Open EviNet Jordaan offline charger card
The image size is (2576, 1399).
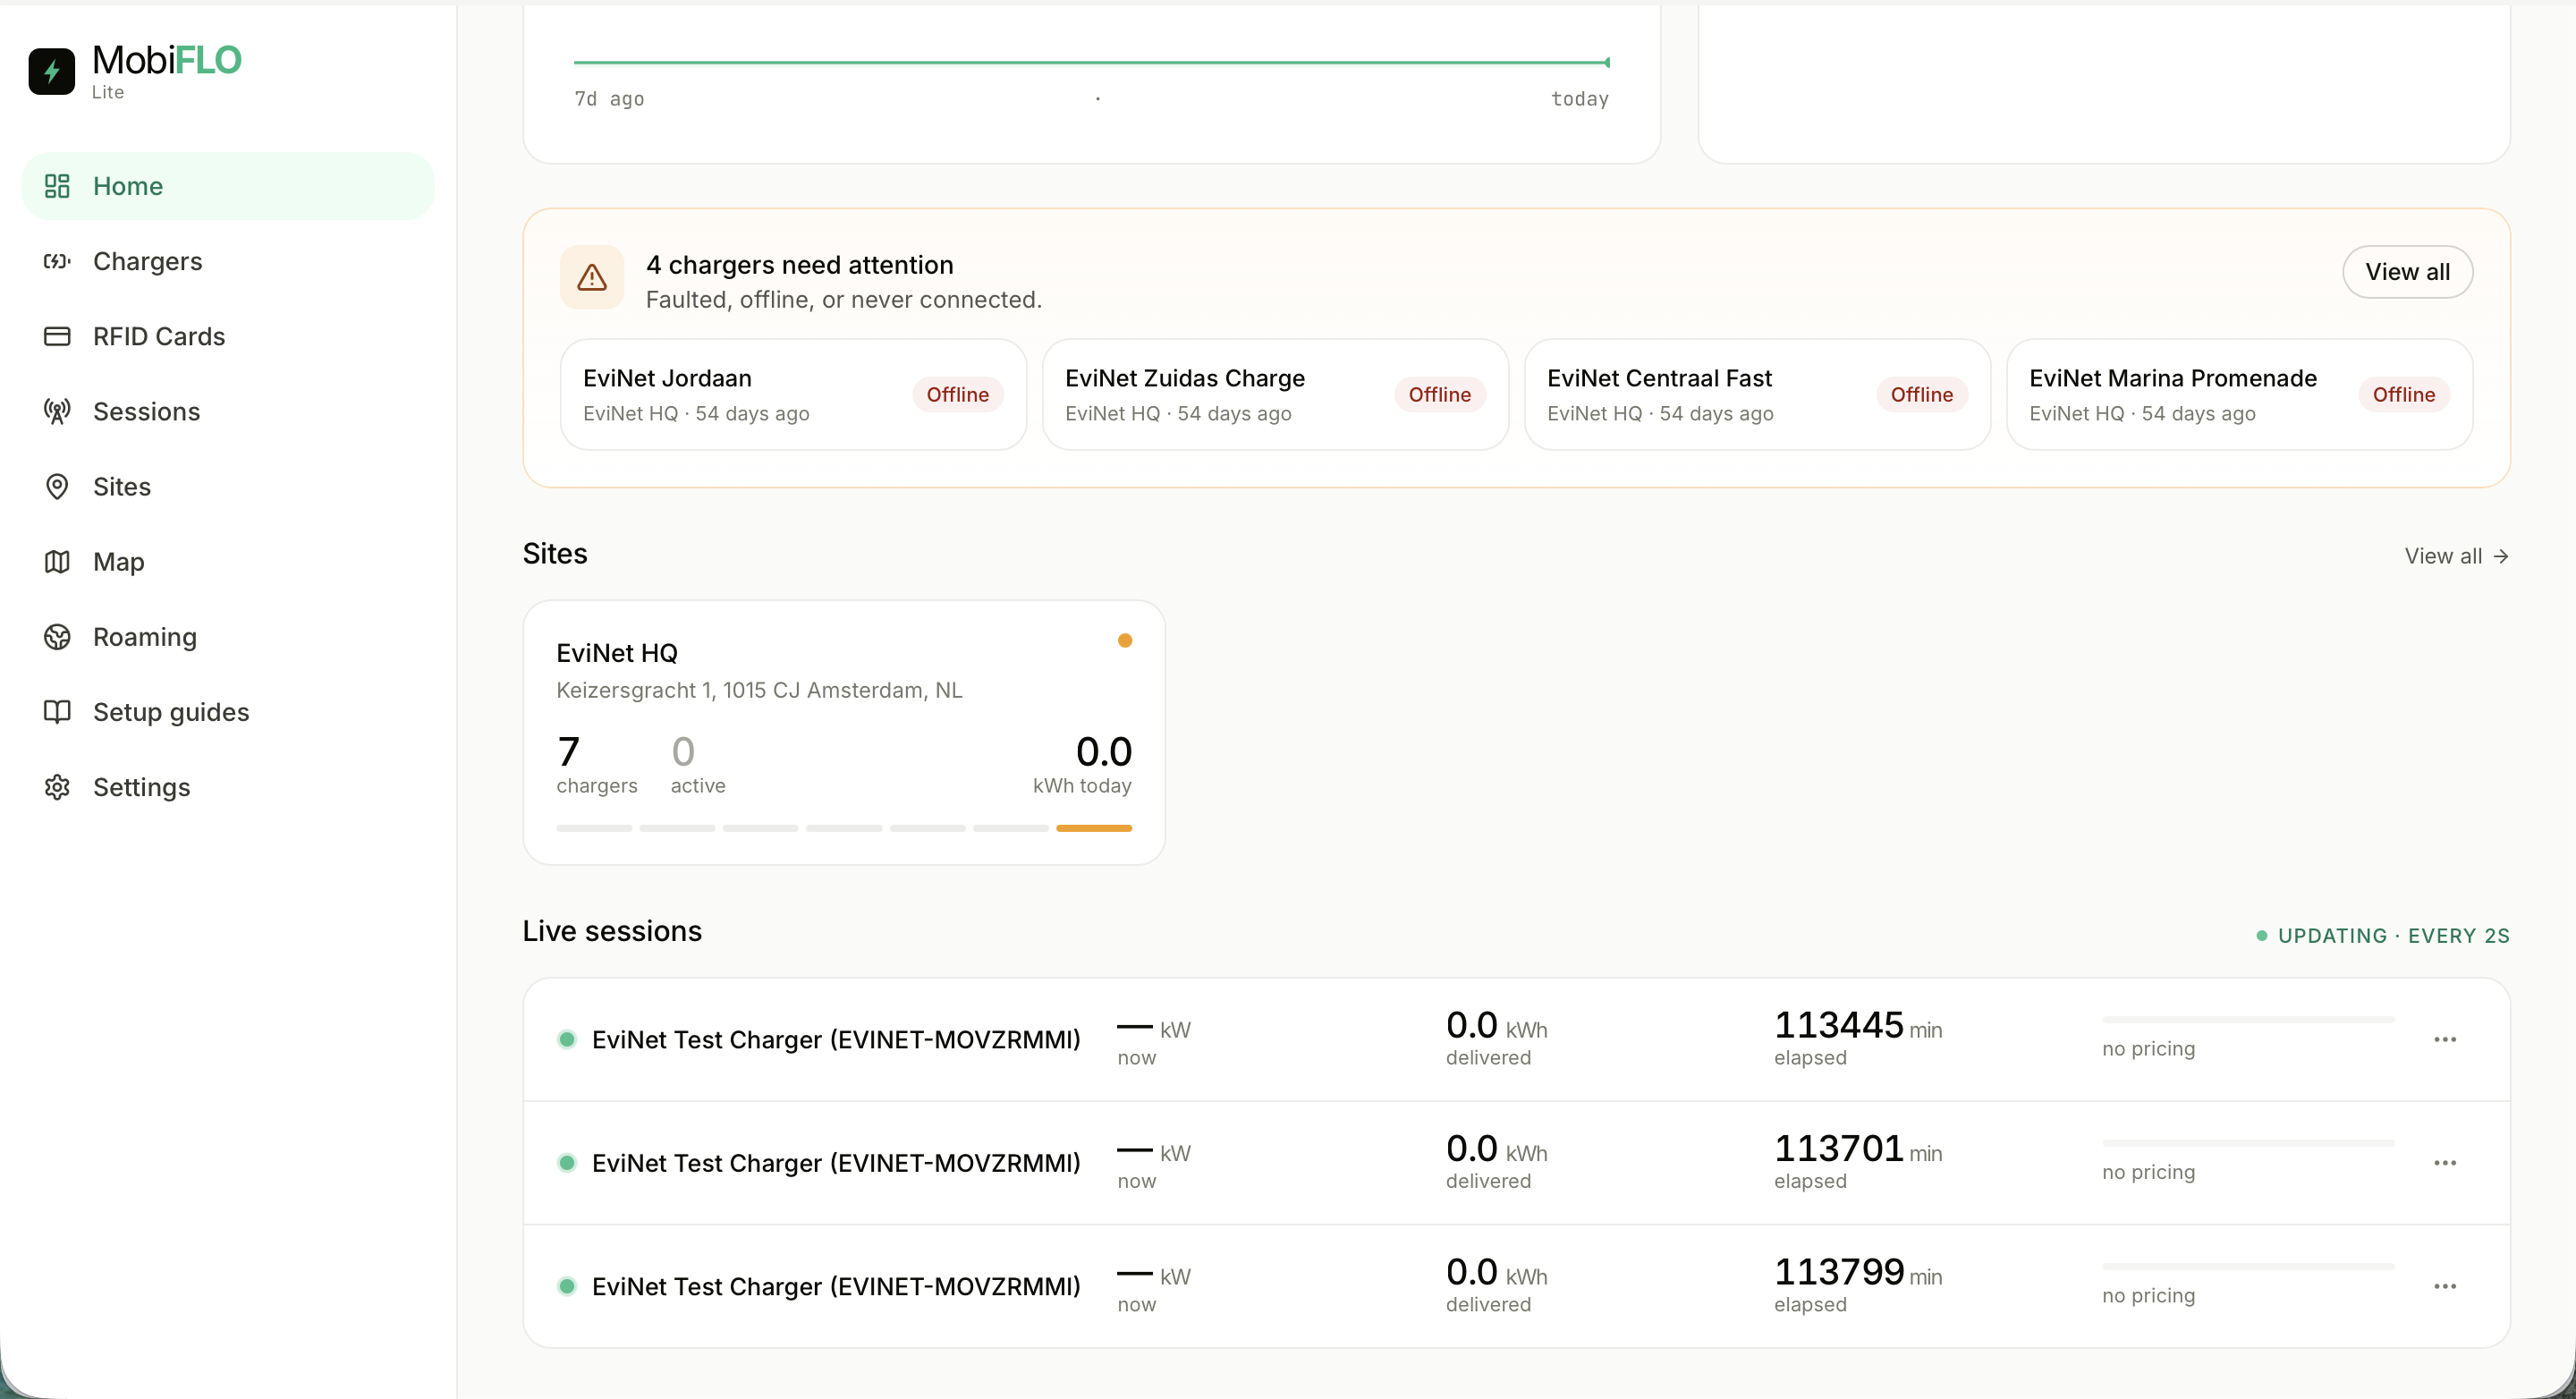tap(793, 394)
